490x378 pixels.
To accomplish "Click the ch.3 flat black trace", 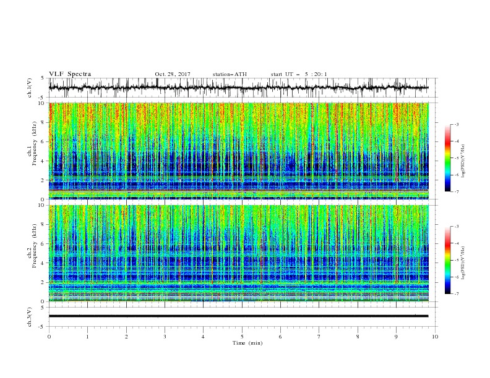I will (x=238, y=316).
